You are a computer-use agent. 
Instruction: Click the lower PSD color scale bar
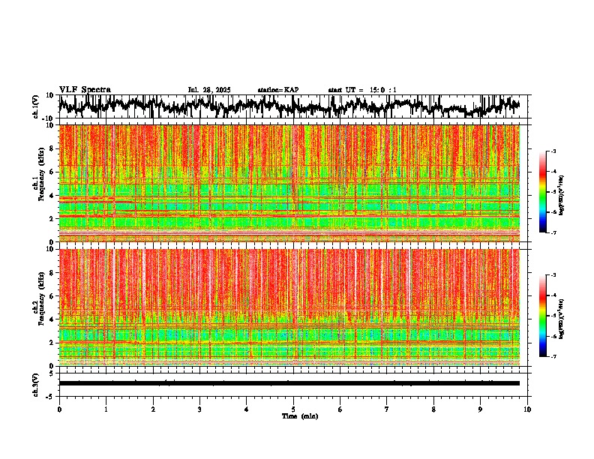coord(542,316)
